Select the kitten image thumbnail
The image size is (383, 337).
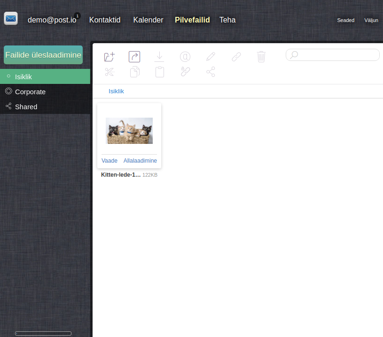[x=129, y=131]
